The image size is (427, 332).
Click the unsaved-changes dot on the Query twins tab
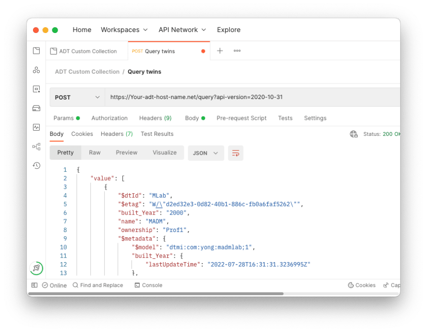coord(203,51)
